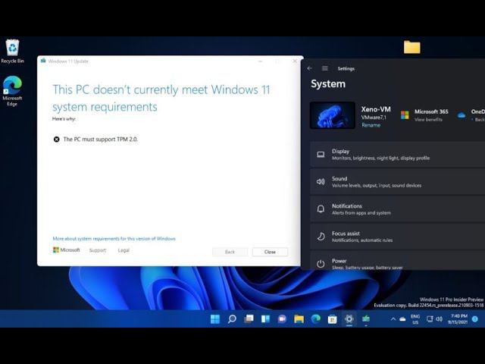Click the Support link in update dialog

point(98,250)
